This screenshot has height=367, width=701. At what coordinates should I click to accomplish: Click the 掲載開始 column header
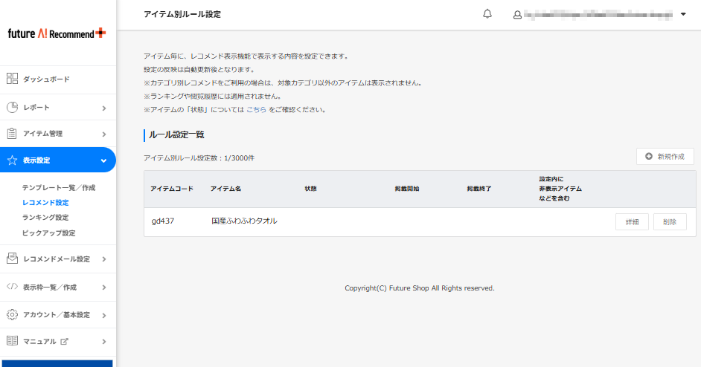click(x=407, y=189)
